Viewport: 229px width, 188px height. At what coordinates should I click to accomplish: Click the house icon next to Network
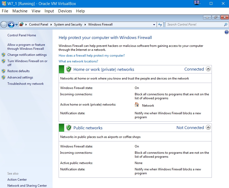(137, 105)
